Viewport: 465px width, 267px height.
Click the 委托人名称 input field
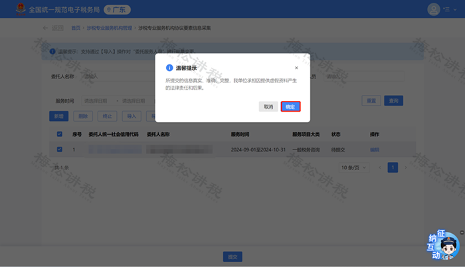[118, 76]
